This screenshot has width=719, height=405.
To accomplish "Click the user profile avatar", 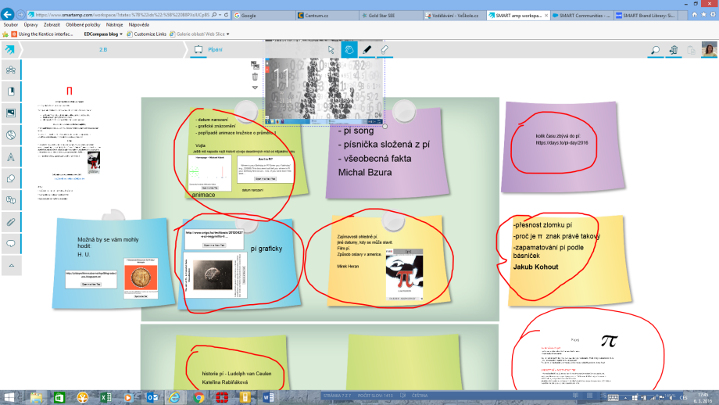I will [709, 50].
